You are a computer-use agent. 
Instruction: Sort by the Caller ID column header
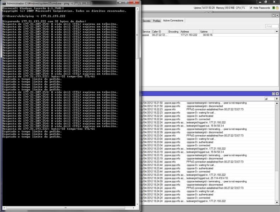pyautogui.click(x=159, y=31)
